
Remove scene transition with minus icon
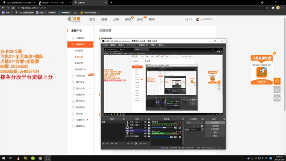point(198,126)
